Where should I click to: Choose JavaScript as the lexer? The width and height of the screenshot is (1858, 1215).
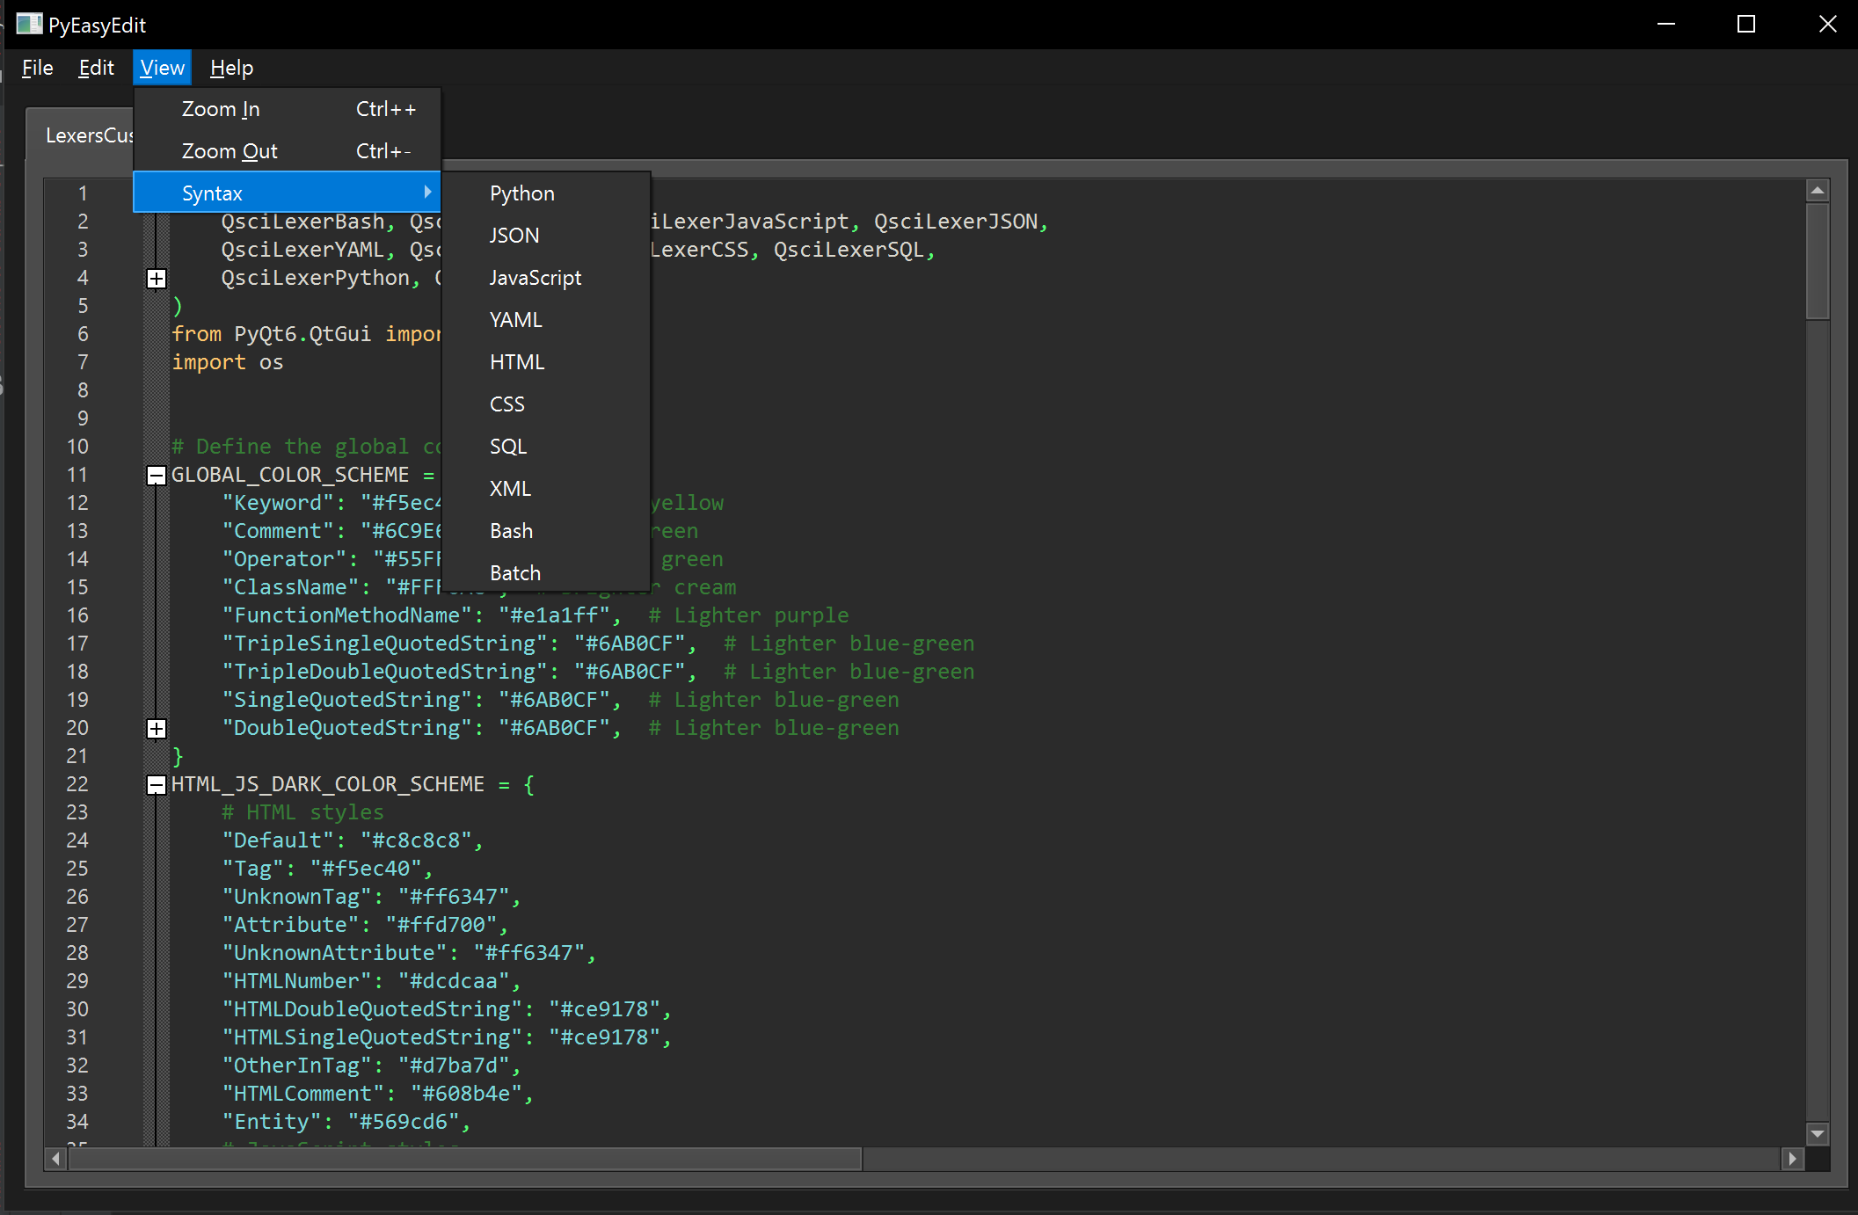[535, 277]
